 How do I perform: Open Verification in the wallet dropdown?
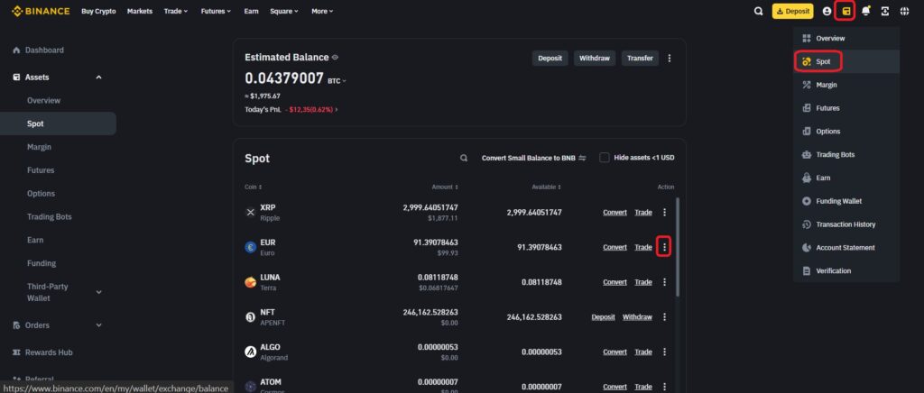pyautogui.click(x=846, y=270)
